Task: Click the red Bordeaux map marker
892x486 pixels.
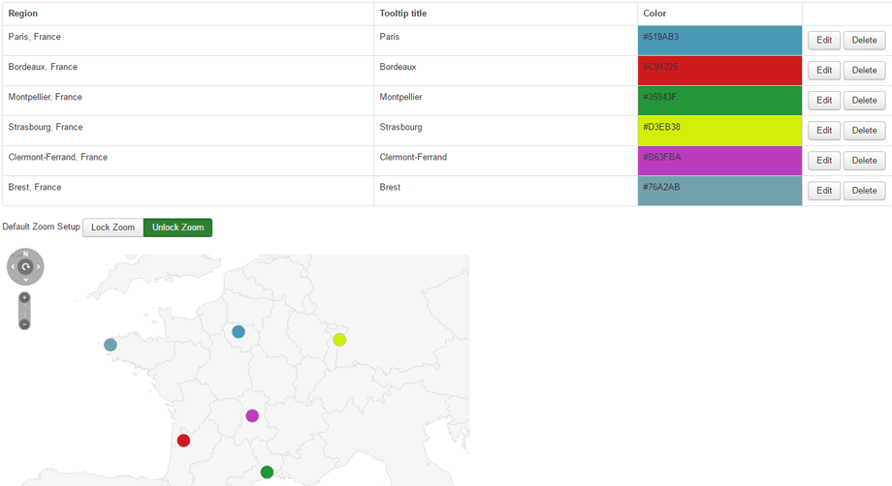Action: (x=183, y=440)
